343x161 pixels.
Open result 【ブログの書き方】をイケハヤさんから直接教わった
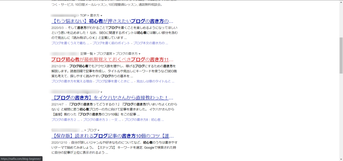[x=113, y=98]
